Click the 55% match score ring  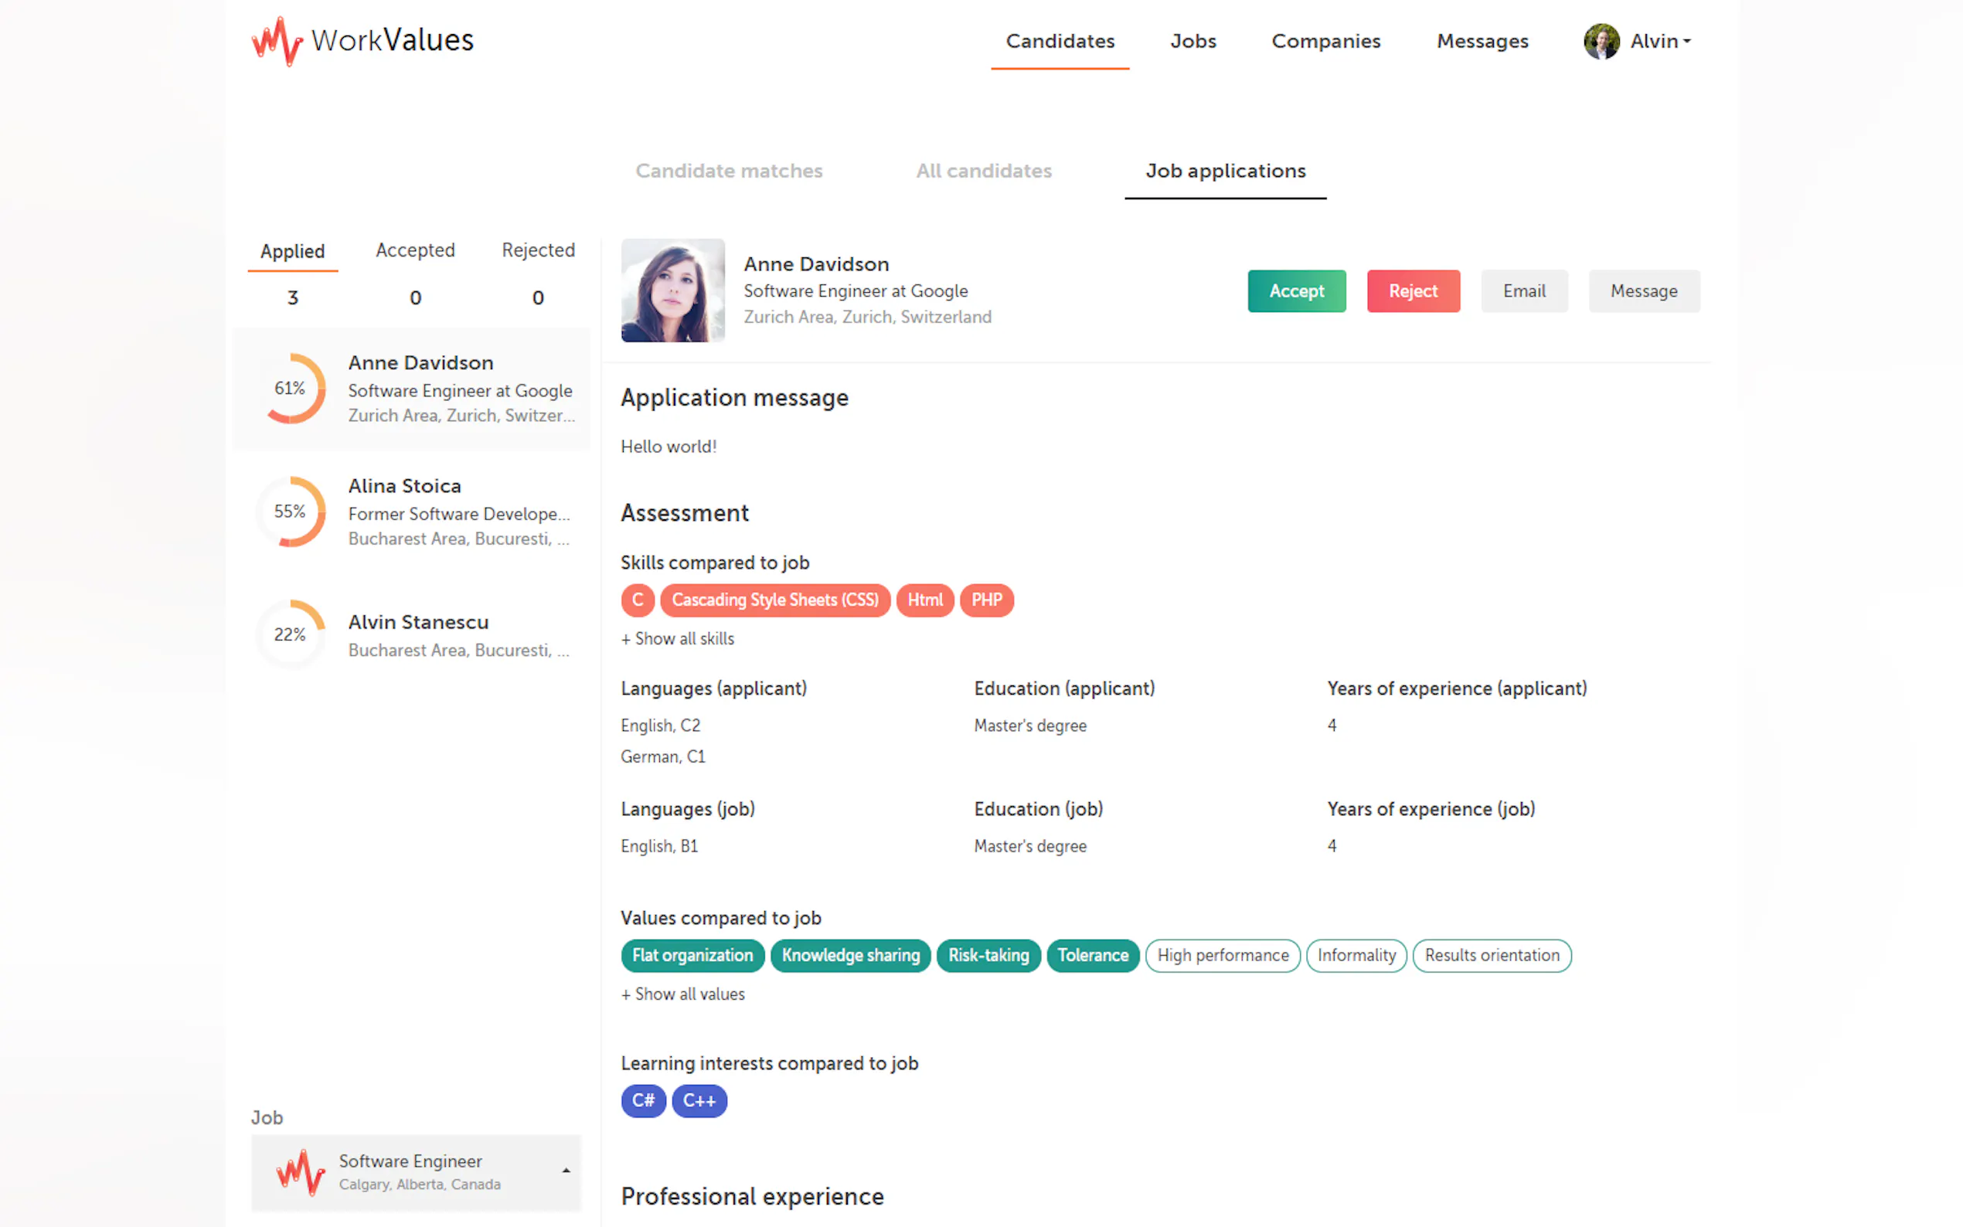pyautogui.click(x=290, y=512)
